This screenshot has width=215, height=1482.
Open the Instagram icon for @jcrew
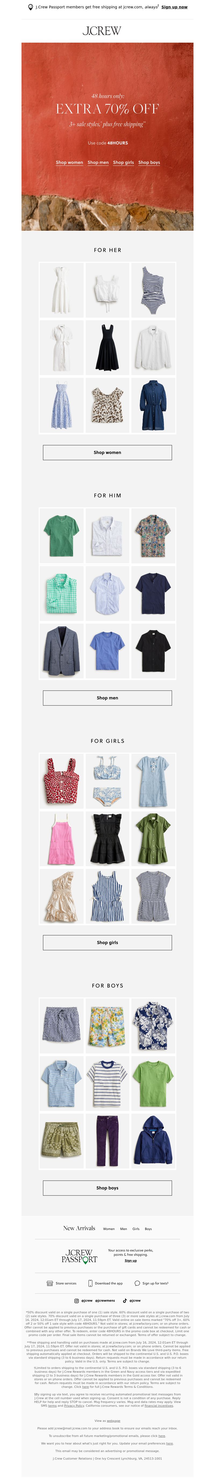coord(76,1300)
